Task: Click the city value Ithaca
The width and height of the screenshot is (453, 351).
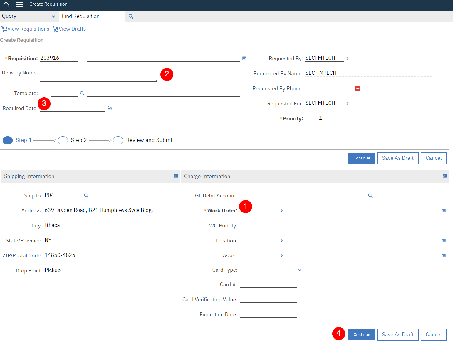Action: click(52, 225)
